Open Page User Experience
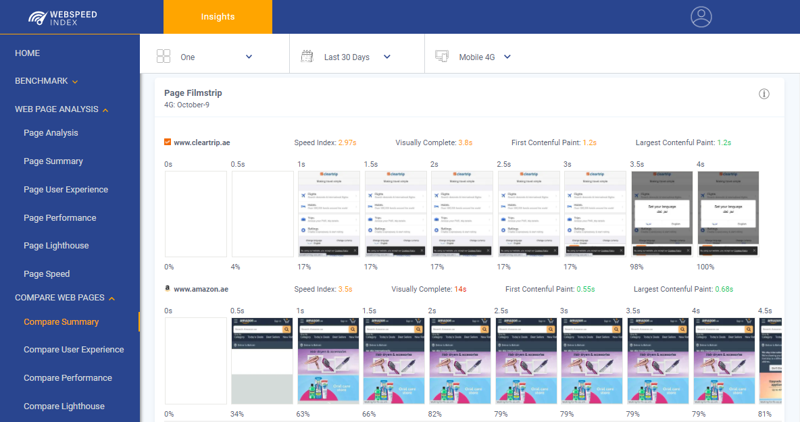Viewport: 800px width, 422px height. [x=66, y=190]
